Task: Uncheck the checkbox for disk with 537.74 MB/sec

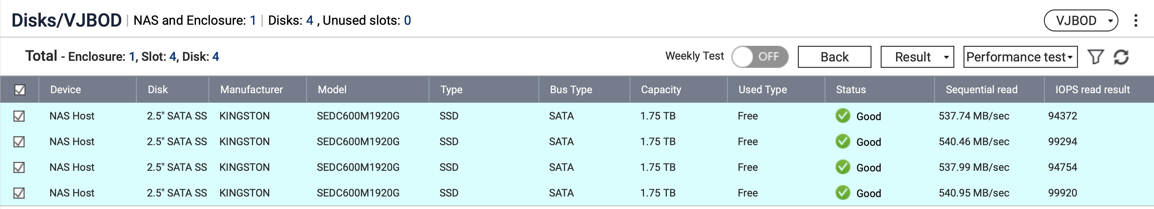Action: pyautogui.click(x=19, y=116)
